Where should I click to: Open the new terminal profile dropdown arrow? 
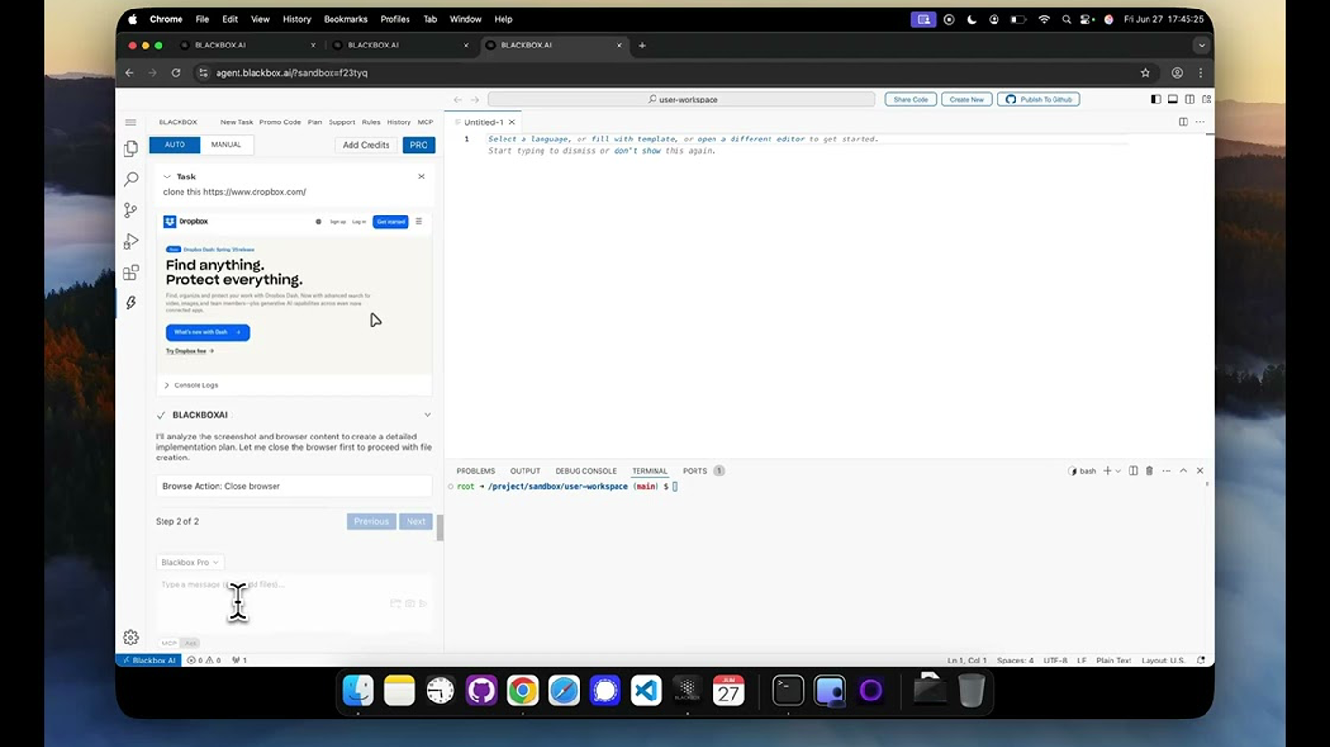coord(1118,471)
